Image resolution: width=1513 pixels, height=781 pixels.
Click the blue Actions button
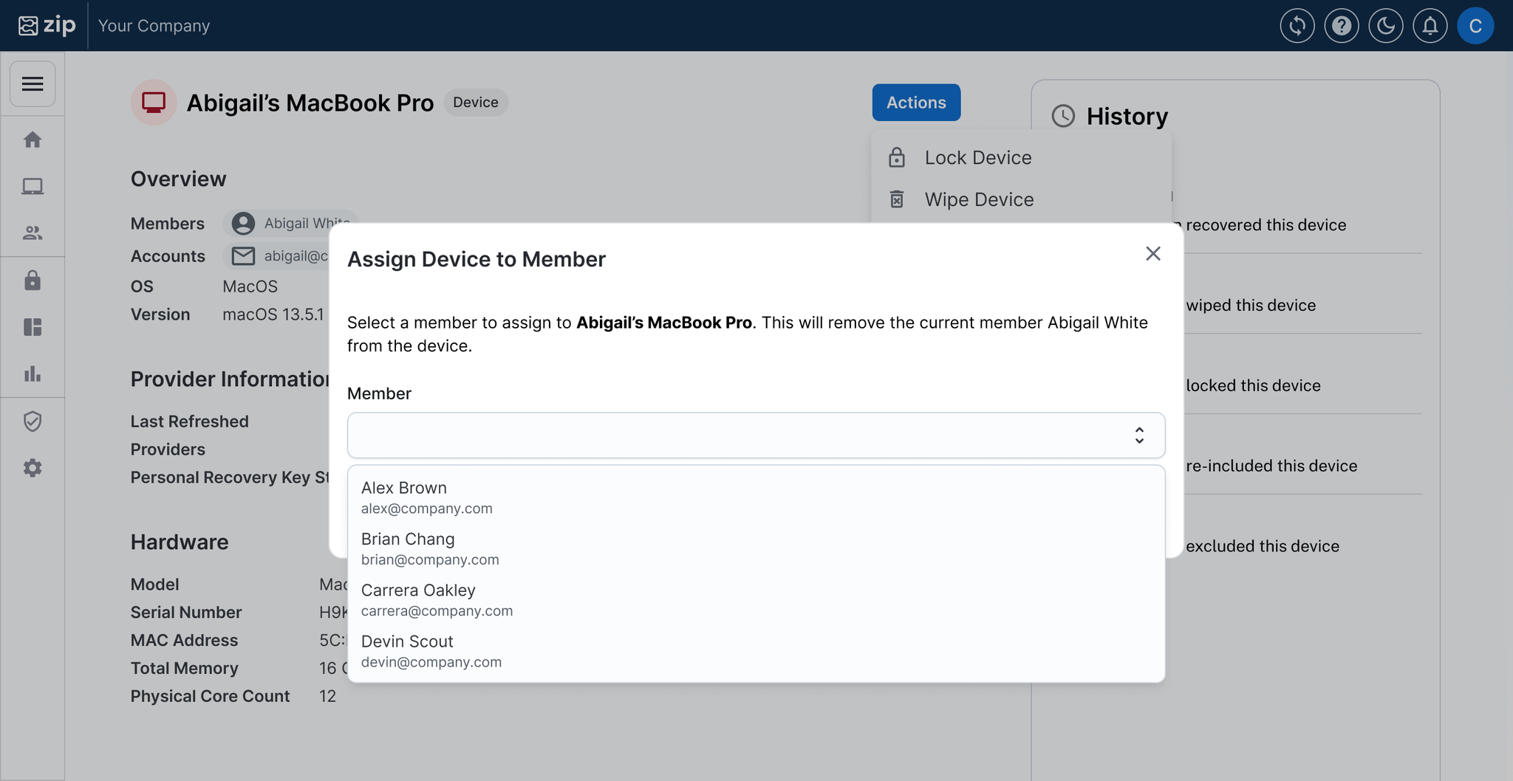916,103
